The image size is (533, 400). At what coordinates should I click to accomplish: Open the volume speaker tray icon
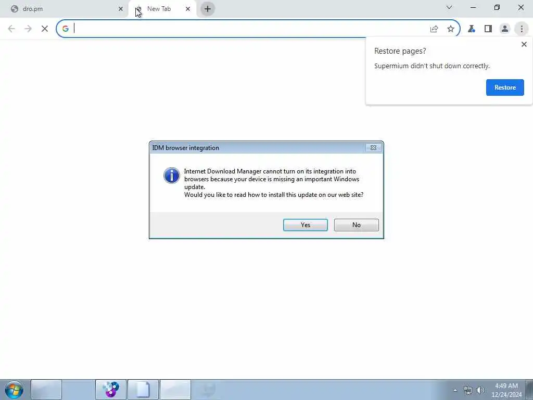(480, 390)
